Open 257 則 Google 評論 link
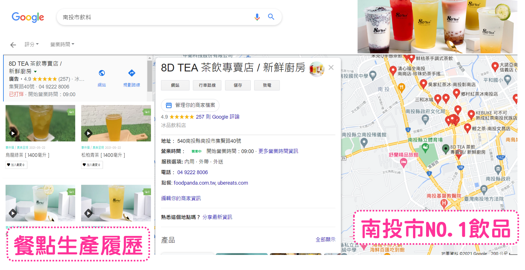The height and width of the screenshot is (270, 525). 217,117
